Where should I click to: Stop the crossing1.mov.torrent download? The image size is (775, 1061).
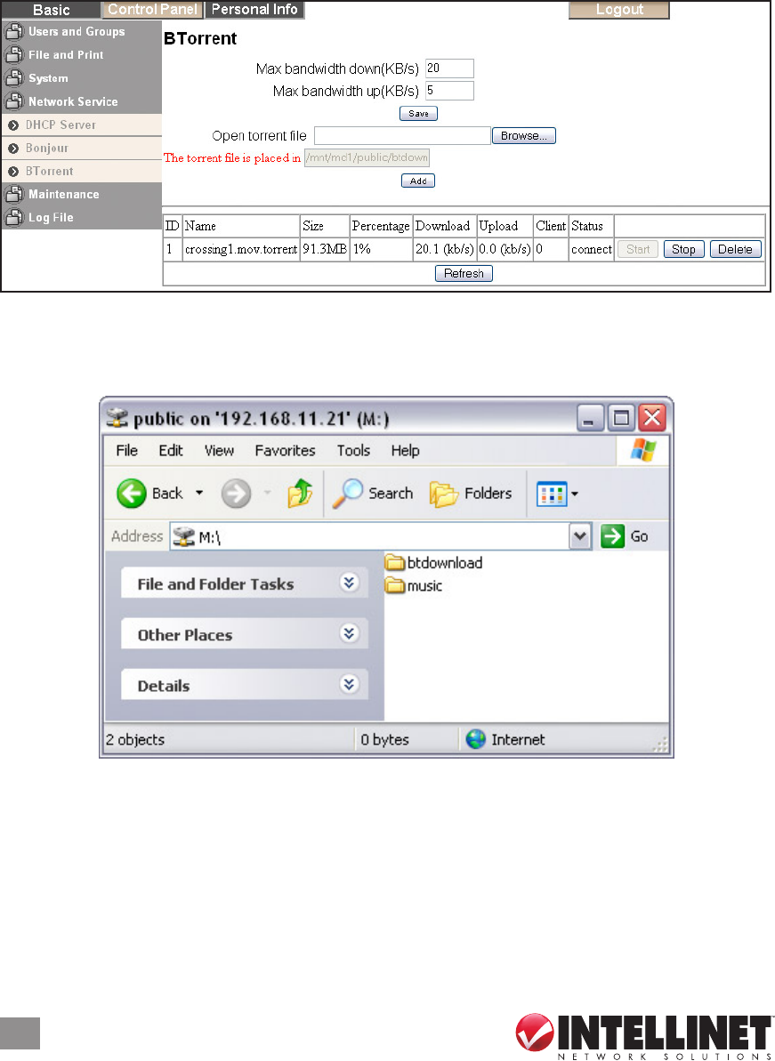pyautogui.click(x=683, y=249)
